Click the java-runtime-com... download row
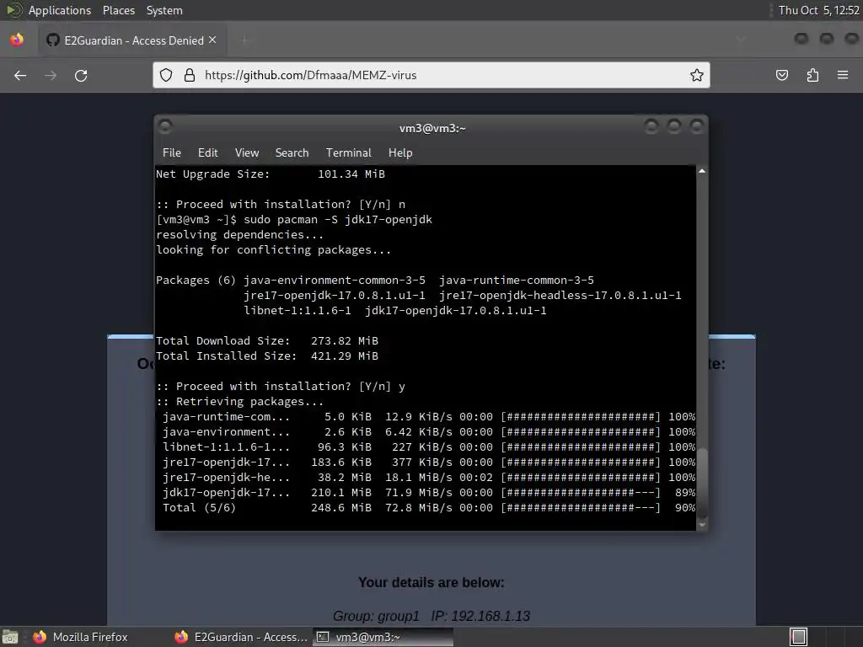This screenshot has width=863, height=647. (429, 417)
